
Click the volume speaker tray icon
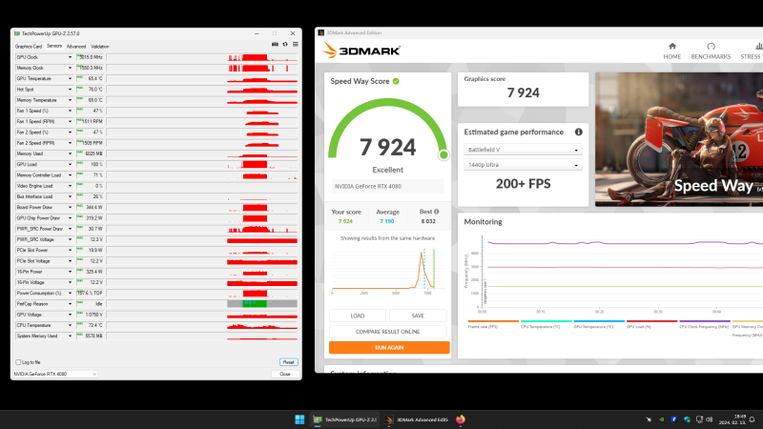(x=709, y=419)
